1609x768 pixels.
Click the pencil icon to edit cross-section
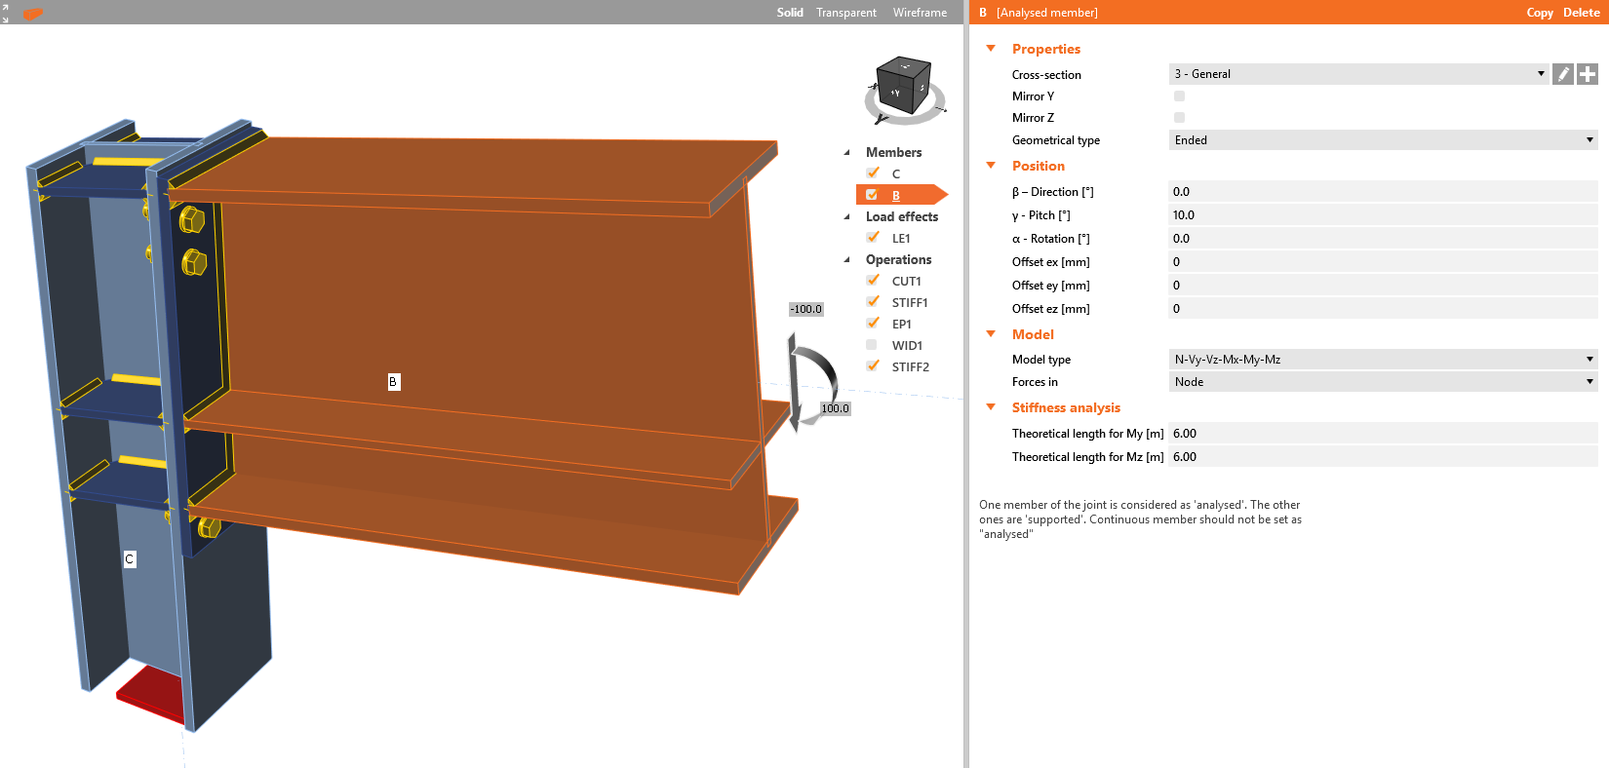pos(1563,74)
